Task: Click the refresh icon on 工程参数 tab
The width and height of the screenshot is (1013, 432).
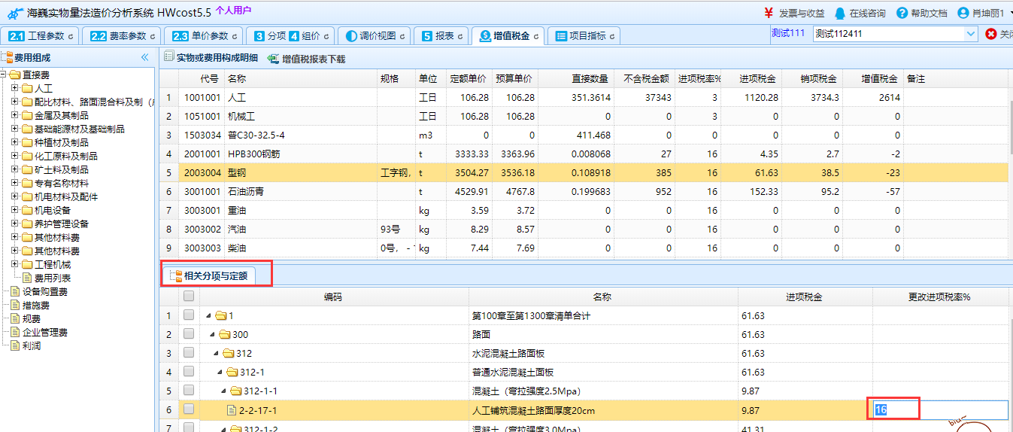Action: [71, 36]
